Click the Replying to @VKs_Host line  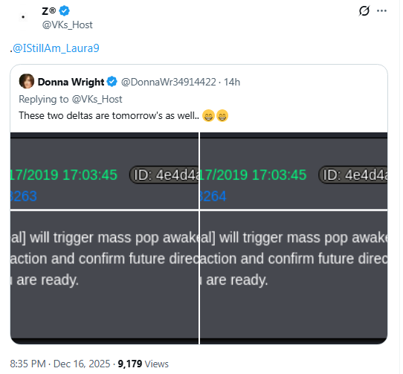71,99
